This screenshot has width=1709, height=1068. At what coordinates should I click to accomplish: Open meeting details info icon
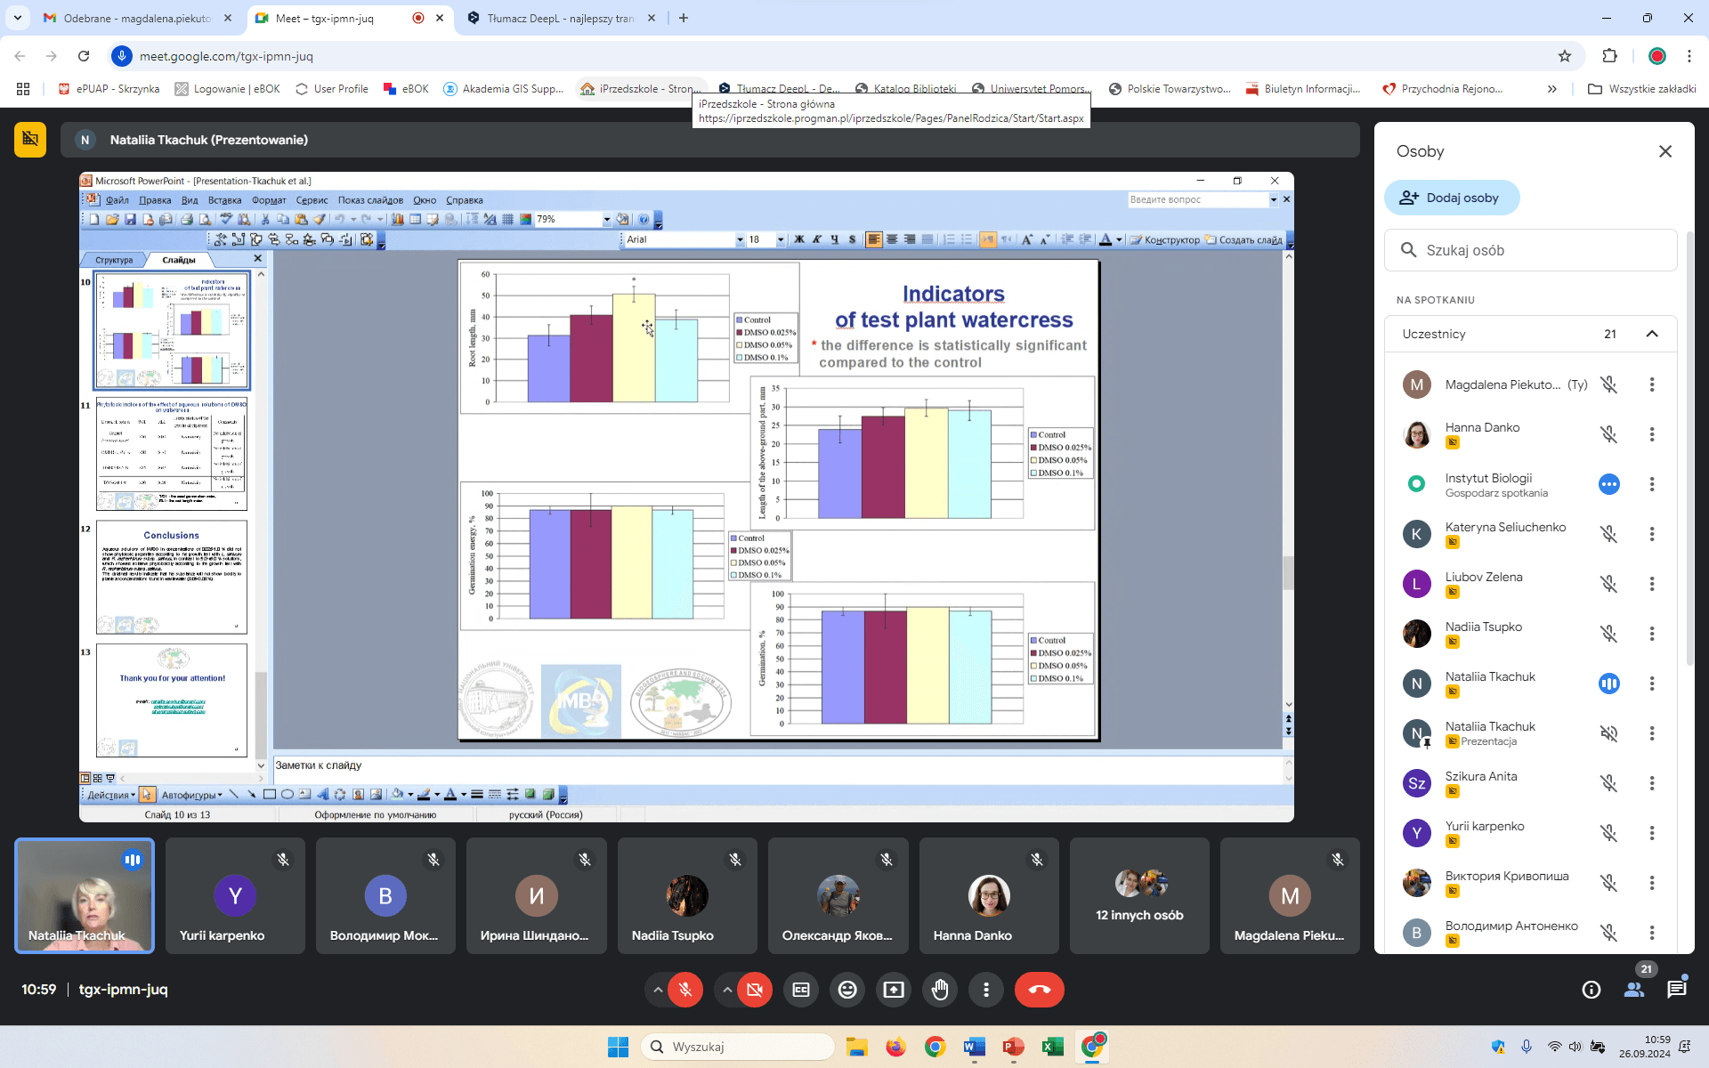click(1592, 990)
